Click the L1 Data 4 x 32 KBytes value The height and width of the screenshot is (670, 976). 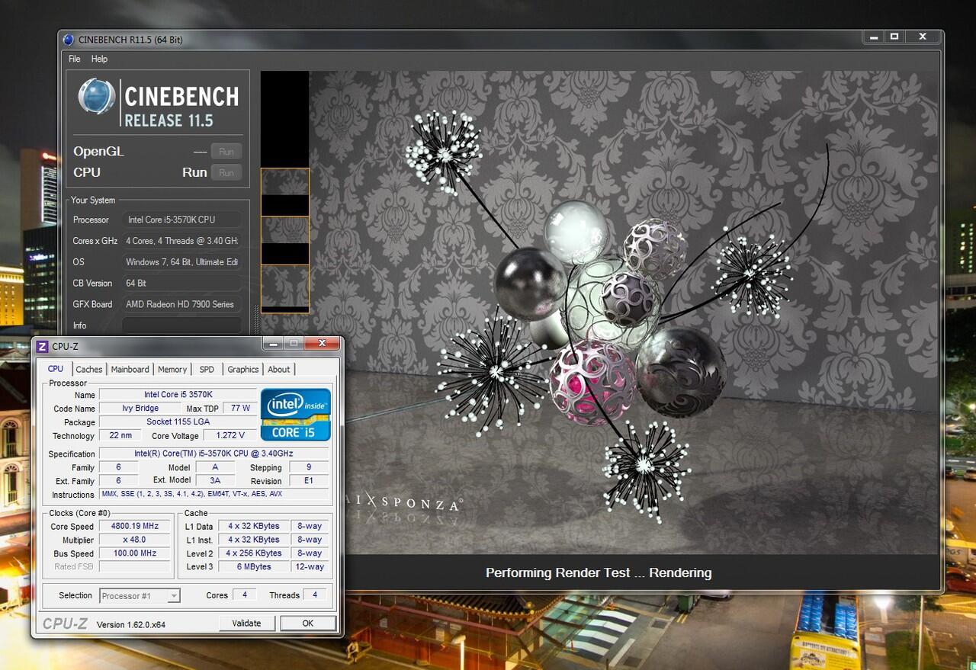(x=254, y=527)
